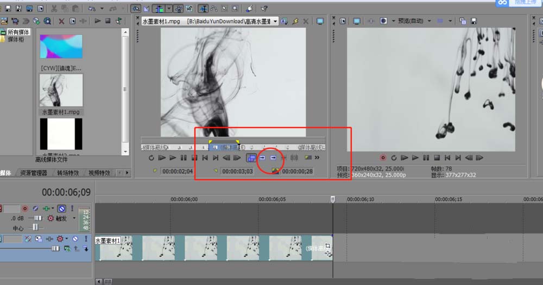Viewport: 543px width, 285px height.
Task: Click the red X remove media icon
Action: pyautogui.click(x=61, y=21)
